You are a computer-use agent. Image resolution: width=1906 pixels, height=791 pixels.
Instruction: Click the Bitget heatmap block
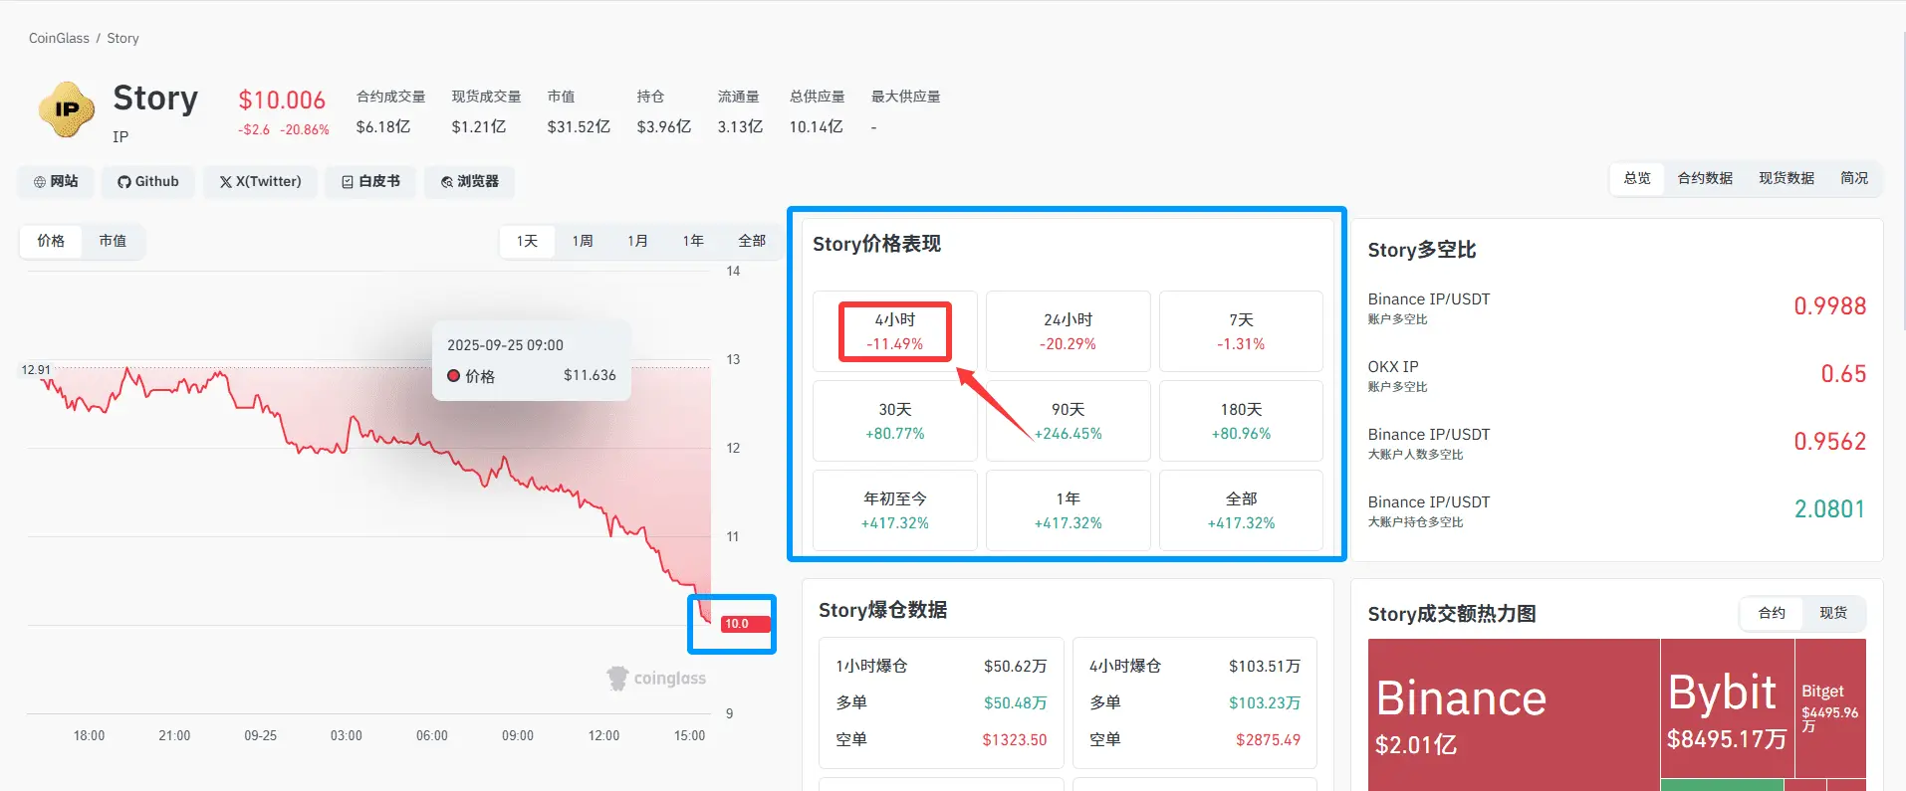pos(1830,708)
